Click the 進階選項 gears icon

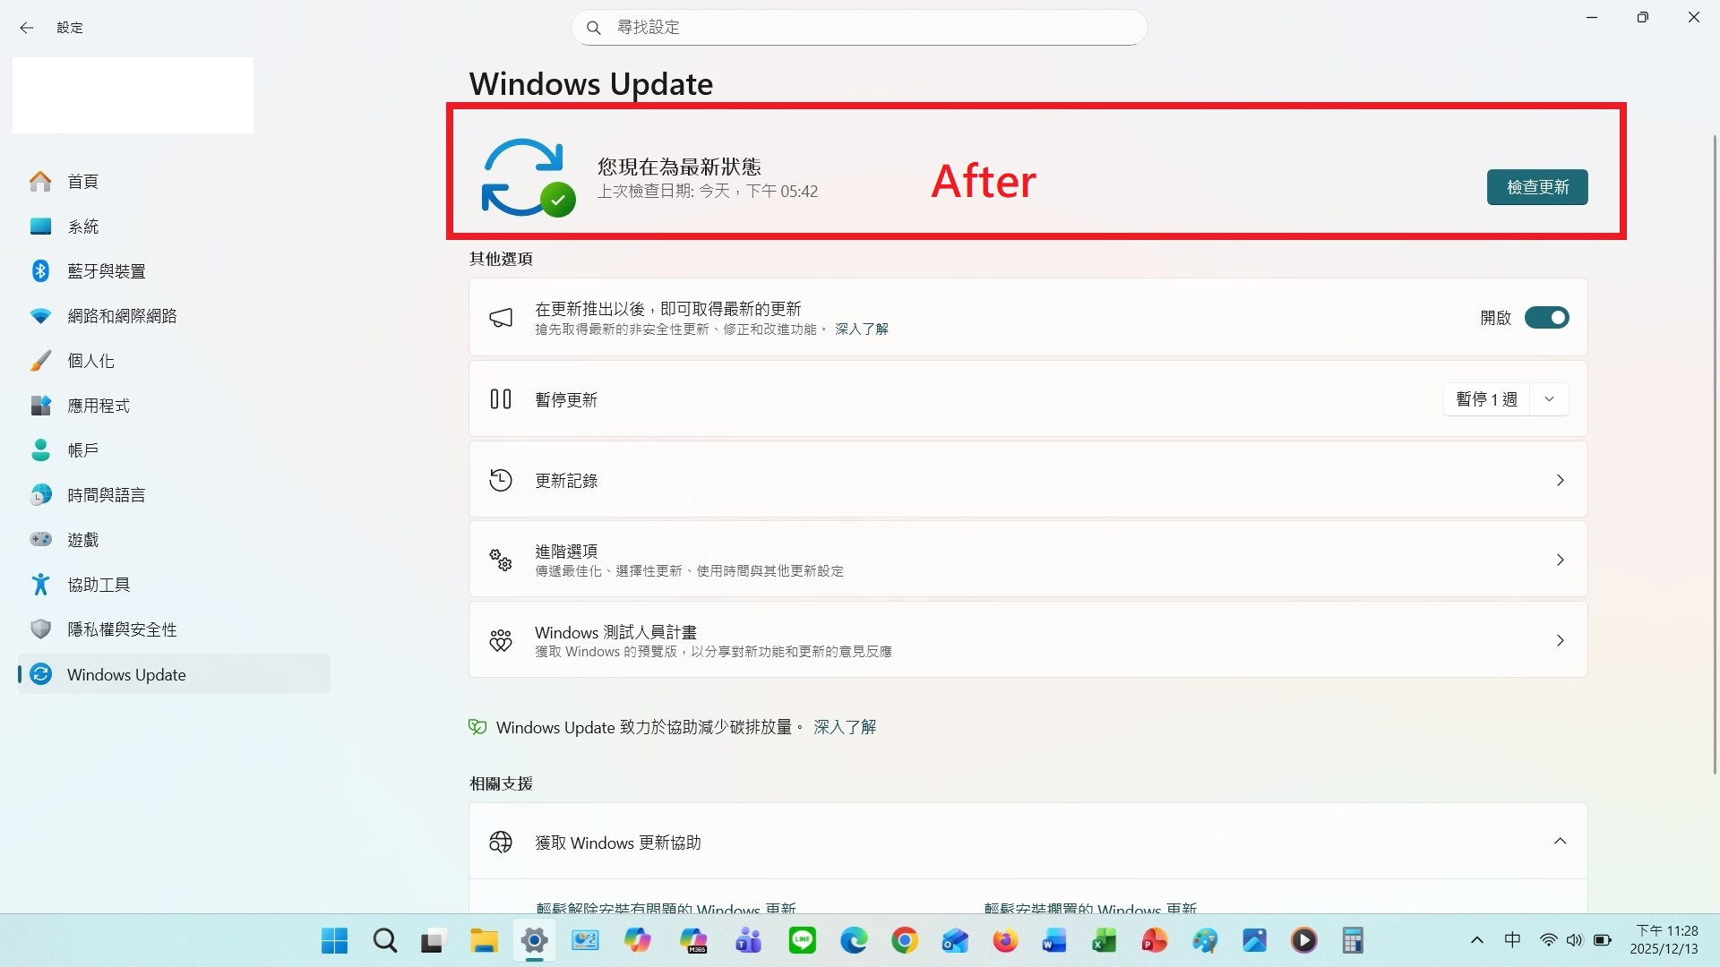tap(501, 561)
